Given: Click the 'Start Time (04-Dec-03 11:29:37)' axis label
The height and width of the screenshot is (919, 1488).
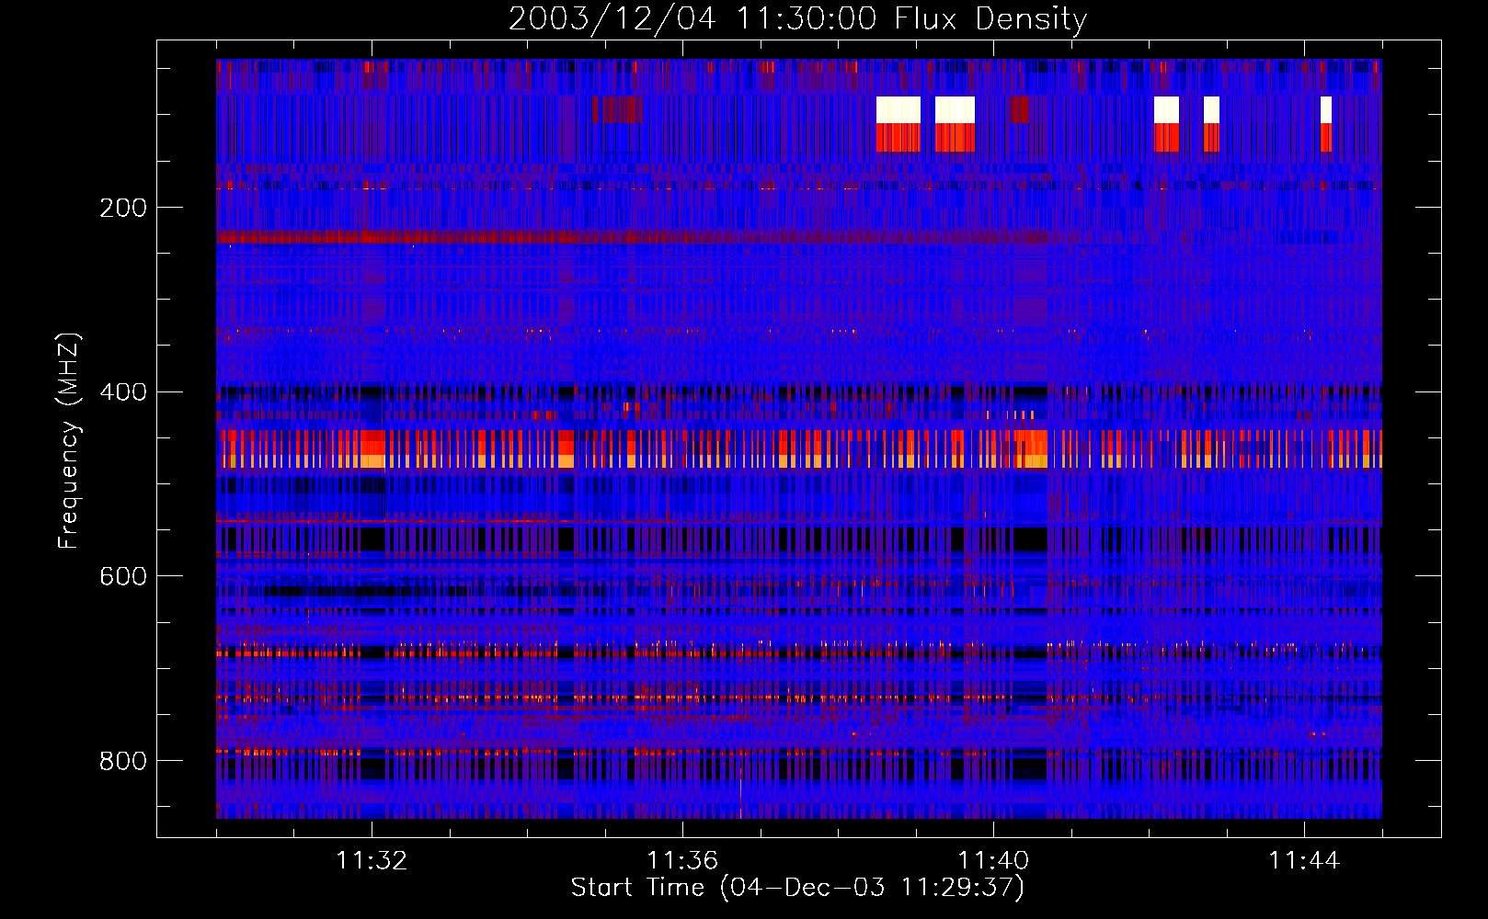Looking at the screenshot, I should [x=797, y=888].
